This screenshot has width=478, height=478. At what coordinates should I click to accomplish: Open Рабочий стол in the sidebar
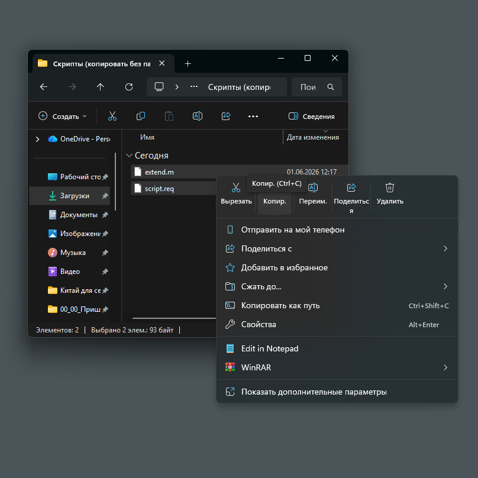coord(70,177)
